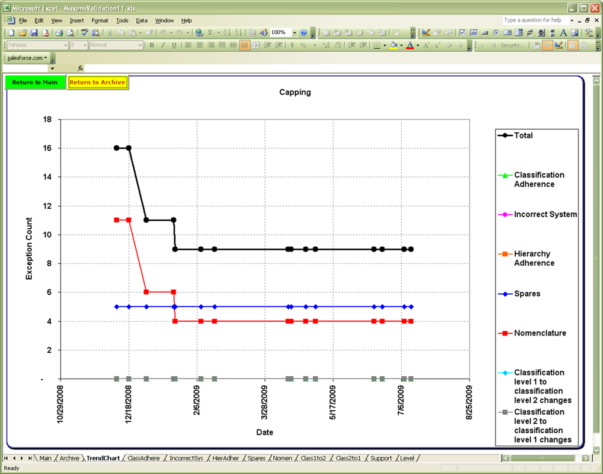Open the Tahoma font name dropdown

65,46
